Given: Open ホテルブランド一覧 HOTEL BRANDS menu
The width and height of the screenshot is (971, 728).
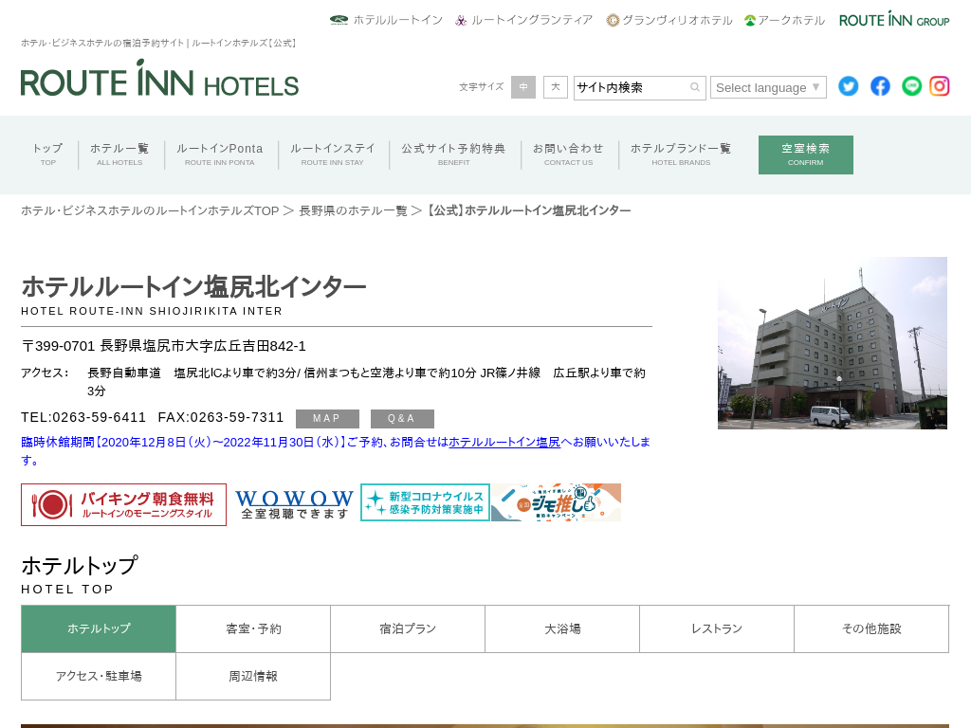Looking at the screenshot, I should (681, 155).
